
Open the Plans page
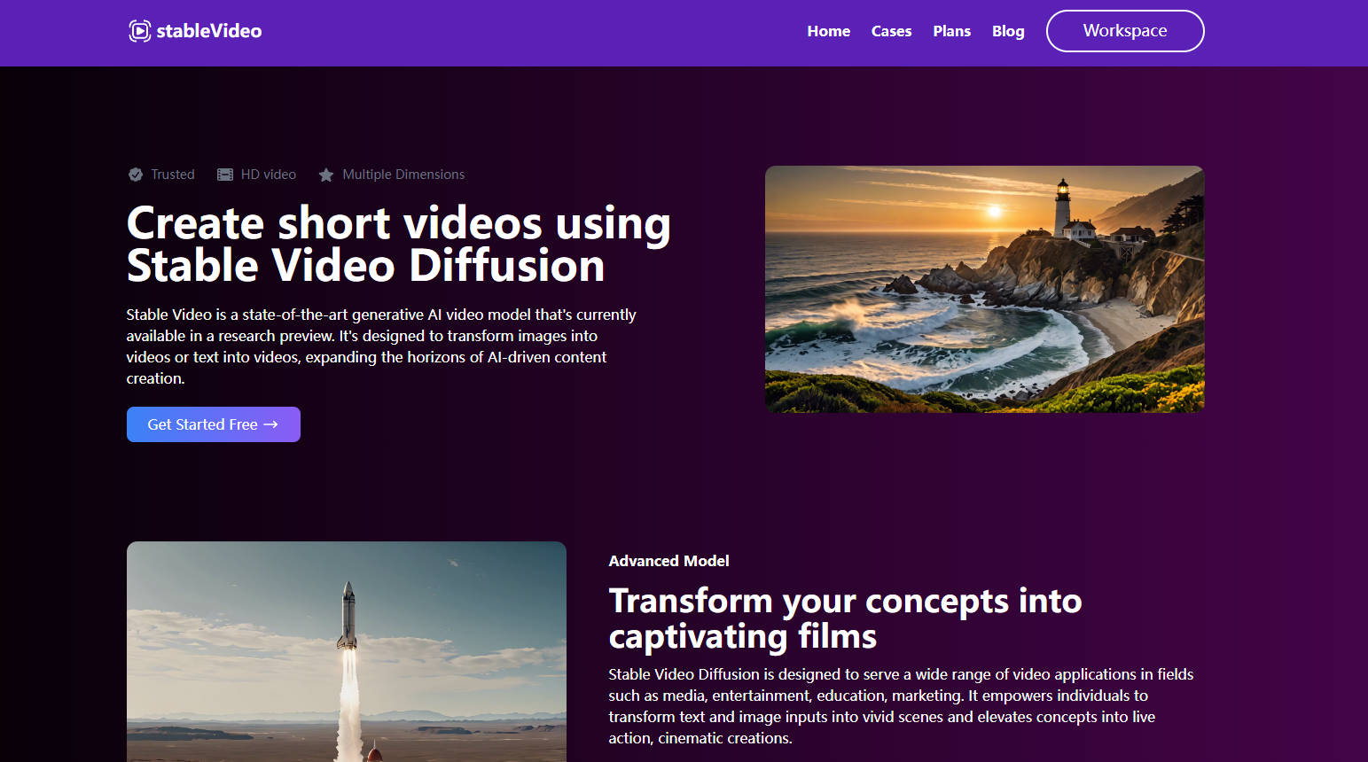tap(951, 31)
